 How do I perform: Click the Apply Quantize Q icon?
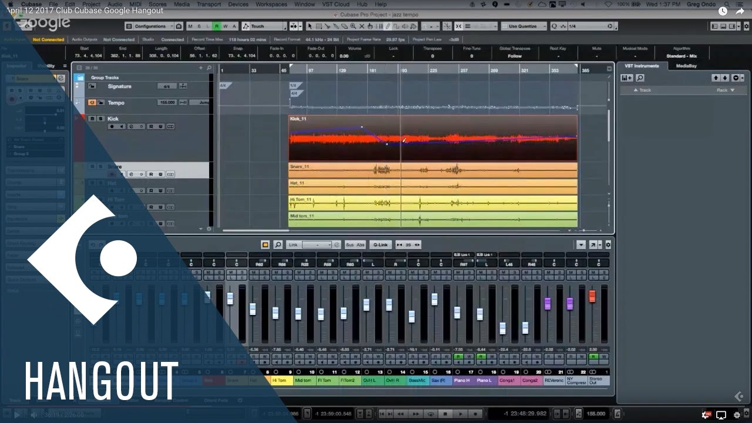(554, 26)
